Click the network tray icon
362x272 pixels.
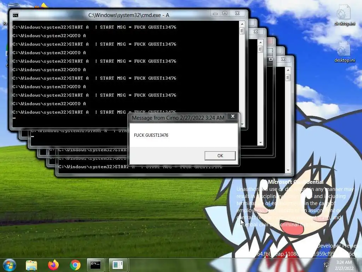(326, 265)
